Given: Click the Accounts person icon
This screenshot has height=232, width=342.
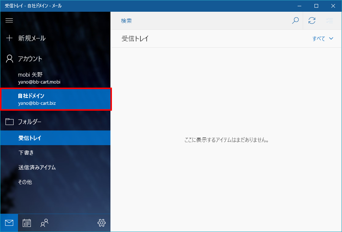Looking at the screenshot, I should point(9,58).
